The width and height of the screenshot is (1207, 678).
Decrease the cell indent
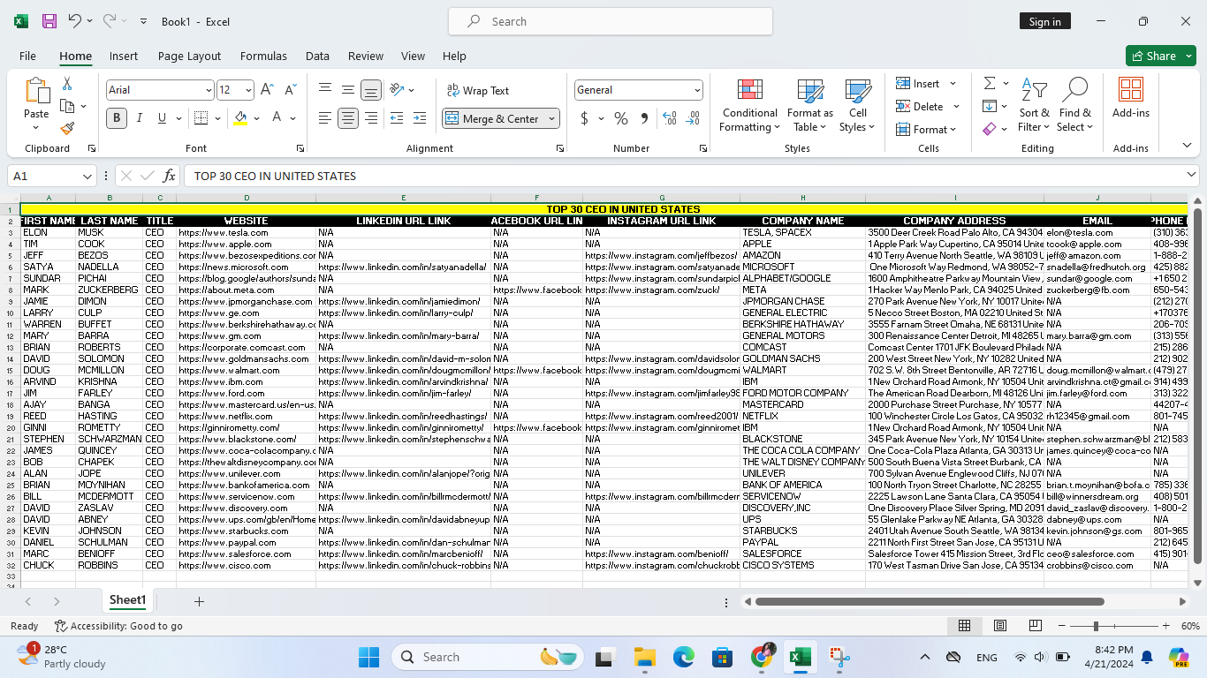(397, 118)
